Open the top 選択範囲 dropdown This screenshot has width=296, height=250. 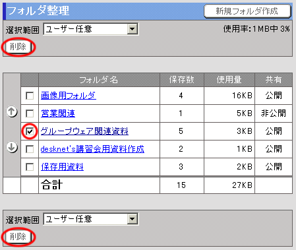[x=91, y=29]
